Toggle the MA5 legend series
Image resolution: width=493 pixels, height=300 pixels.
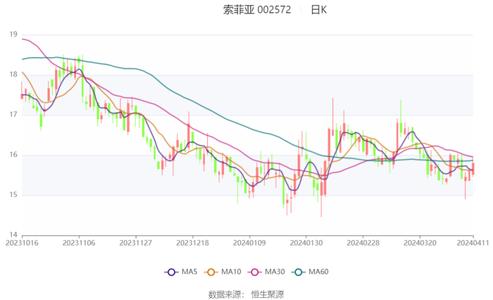(x=181, y=272)
